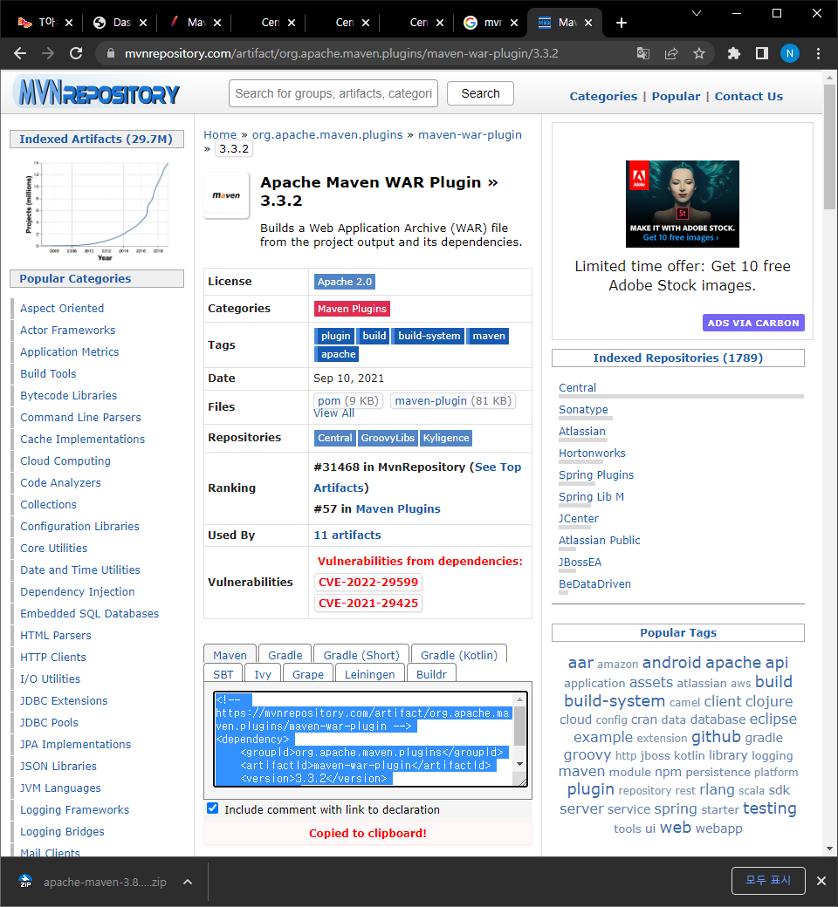
Task: Click the indexed artifacts growth chart
Action: coord(97,209)
